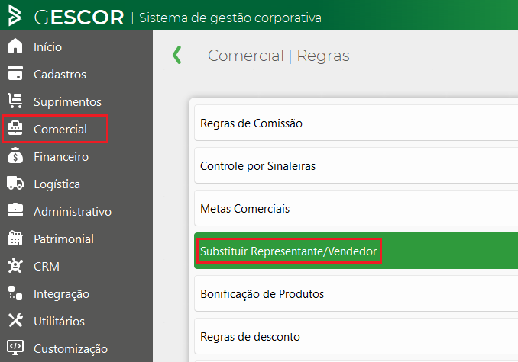
Task: Click the Comercial cash register icon
Action: click(x=15, y=128)
